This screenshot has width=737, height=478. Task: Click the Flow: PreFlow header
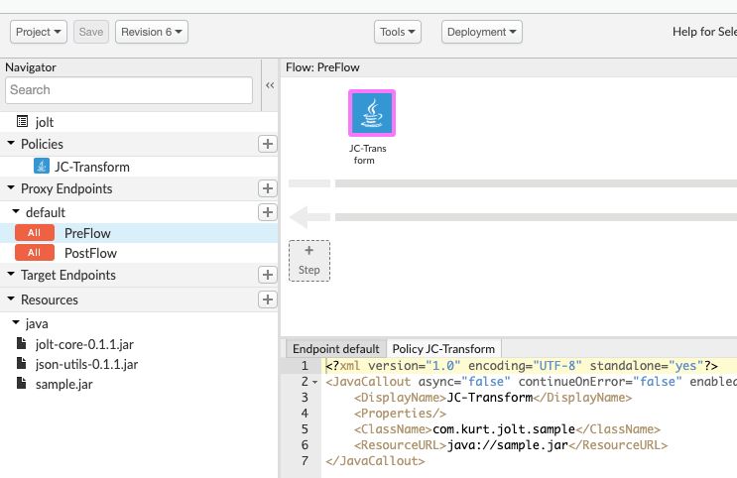coord(322,67)
